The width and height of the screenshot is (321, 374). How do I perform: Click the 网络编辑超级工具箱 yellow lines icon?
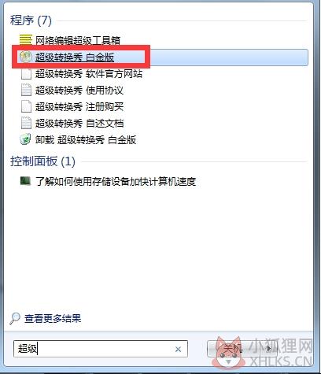click(x=26, y=40)
